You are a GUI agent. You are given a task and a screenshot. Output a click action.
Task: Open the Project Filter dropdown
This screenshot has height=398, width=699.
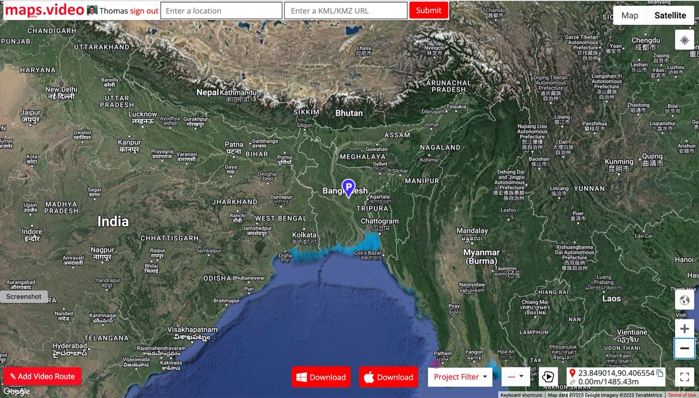460,376
